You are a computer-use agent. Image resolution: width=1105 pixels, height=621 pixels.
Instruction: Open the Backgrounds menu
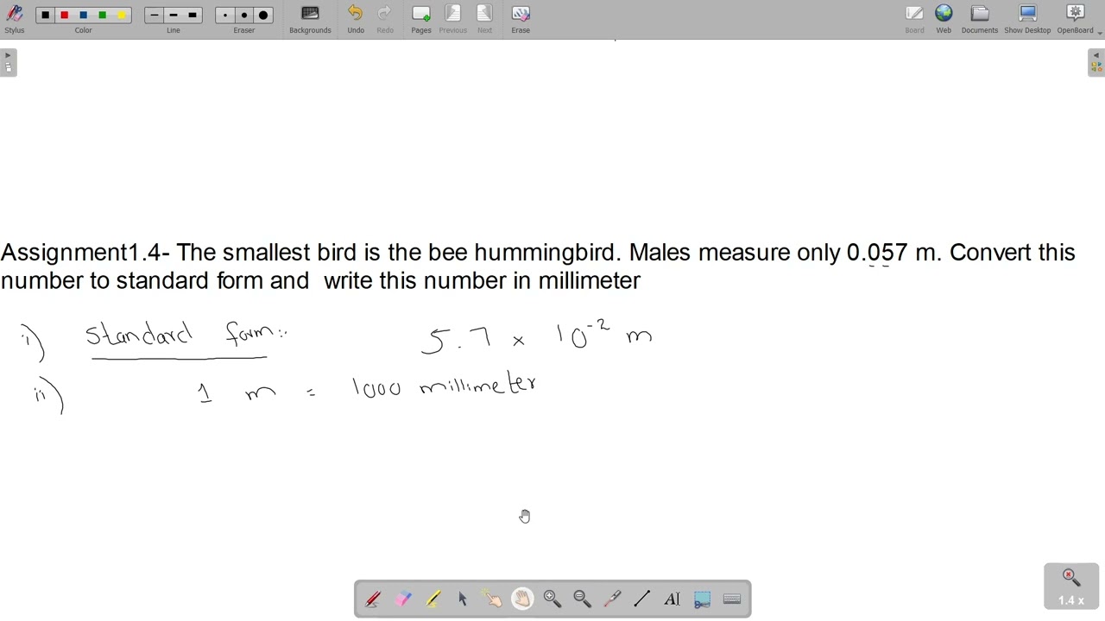click(310, 19)
